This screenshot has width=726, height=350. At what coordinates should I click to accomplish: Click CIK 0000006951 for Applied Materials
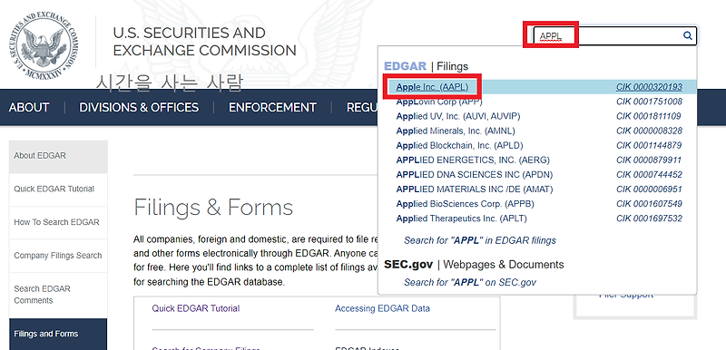tap(649, 190)
